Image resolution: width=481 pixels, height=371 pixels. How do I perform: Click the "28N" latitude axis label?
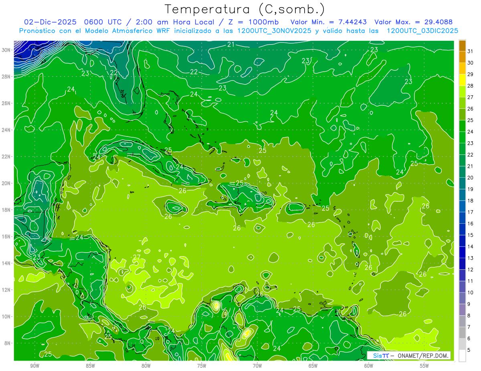(x=6, y=76)
